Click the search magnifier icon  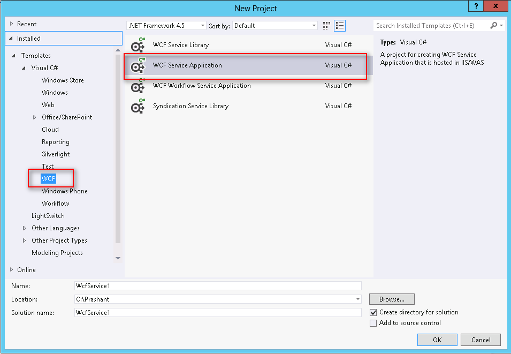[x=494, y=26]
